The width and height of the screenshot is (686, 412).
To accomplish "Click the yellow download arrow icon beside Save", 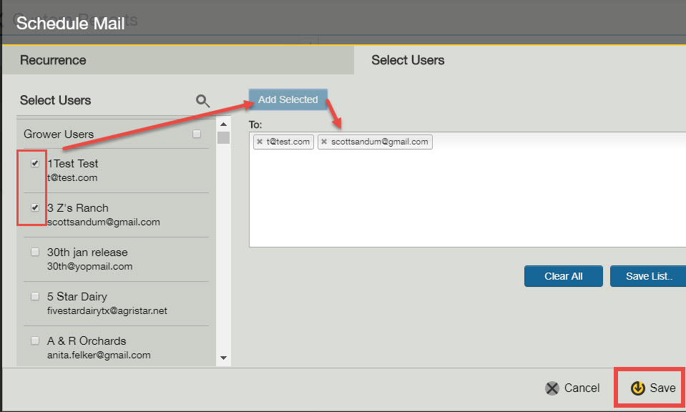I will coord(638,388).
